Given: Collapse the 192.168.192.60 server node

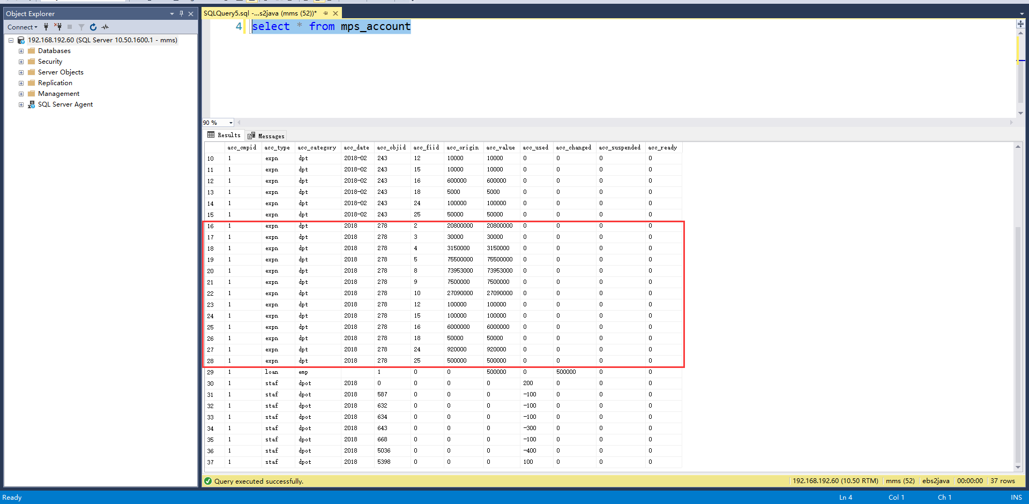Looking at the screenshot, I should coord(11,40).
